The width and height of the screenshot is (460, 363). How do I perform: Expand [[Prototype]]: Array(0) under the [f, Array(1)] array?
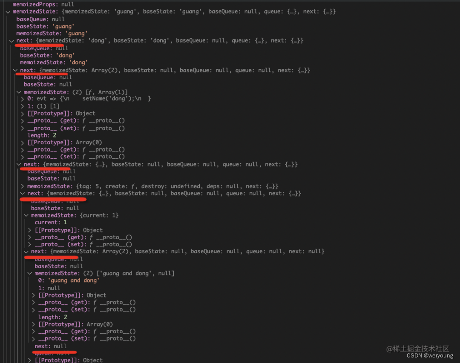[23, 143]
